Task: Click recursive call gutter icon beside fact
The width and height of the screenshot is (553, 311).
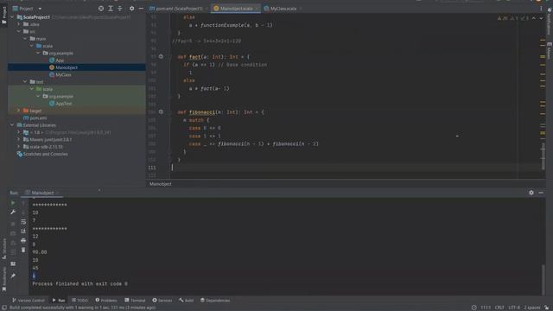Action: (x=161, y=56)
